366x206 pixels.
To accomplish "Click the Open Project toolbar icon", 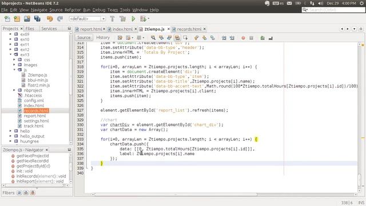I will tap(27, 19).
